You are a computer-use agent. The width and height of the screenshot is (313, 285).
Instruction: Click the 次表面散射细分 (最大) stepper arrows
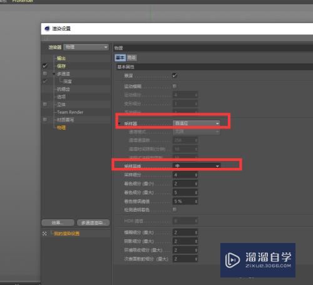tap(196, 259)
